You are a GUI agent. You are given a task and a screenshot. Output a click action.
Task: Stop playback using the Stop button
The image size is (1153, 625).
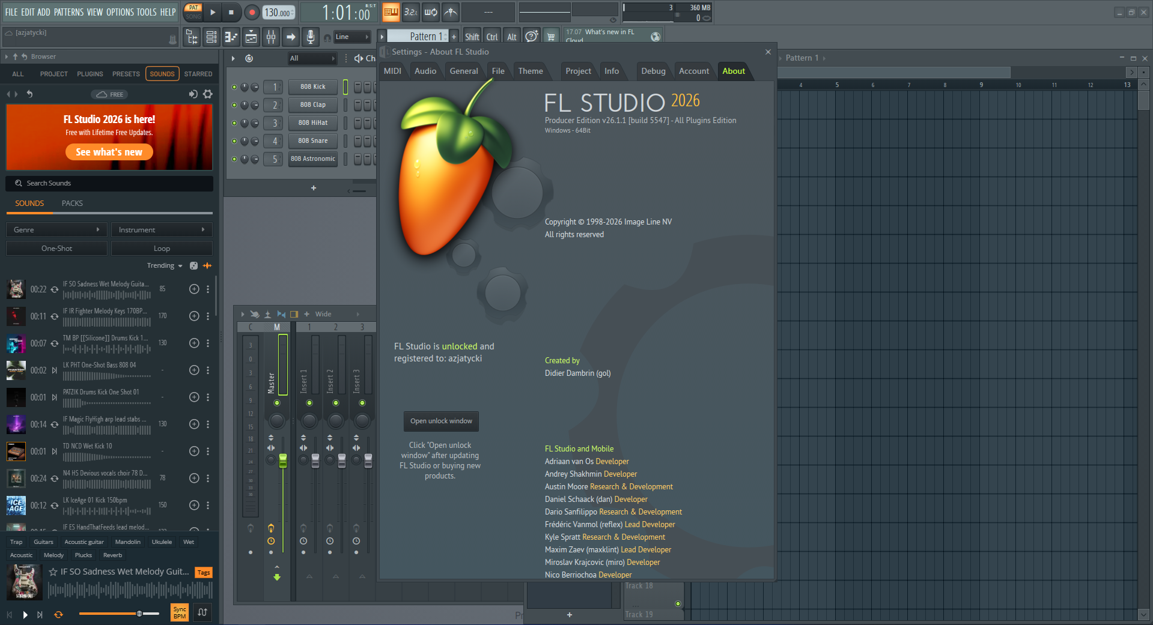[x=231, y=12]
